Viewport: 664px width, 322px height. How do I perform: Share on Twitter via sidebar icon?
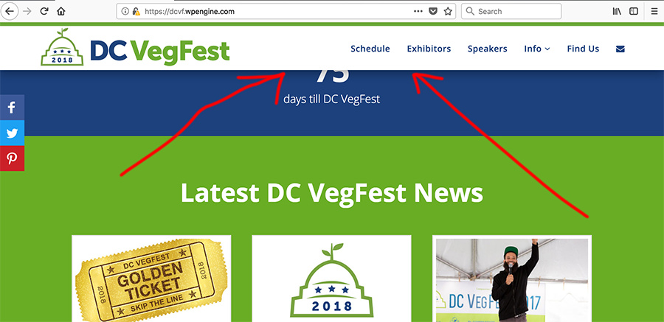tap(12, 133)
